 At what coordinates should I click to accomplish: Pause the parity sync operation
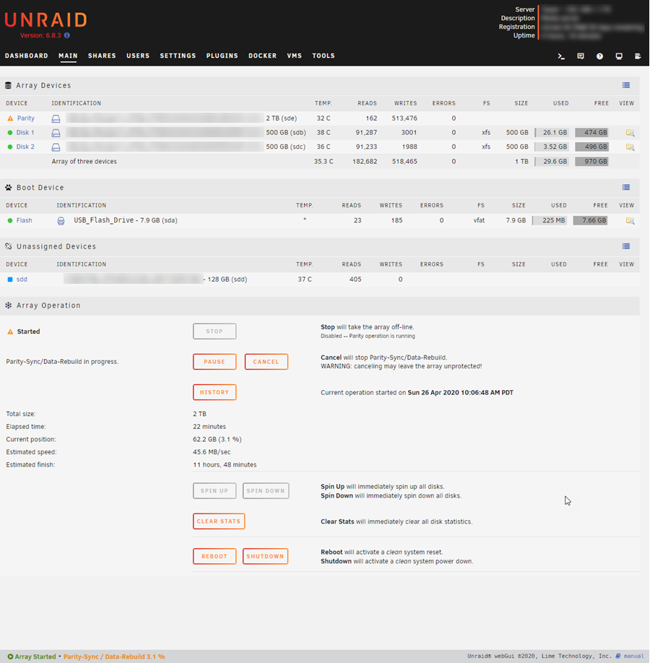pyautogui.click(x=214, y=362)
